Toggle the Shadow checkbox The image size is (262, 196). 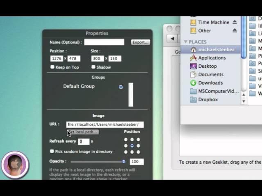(x=93, y=67)
